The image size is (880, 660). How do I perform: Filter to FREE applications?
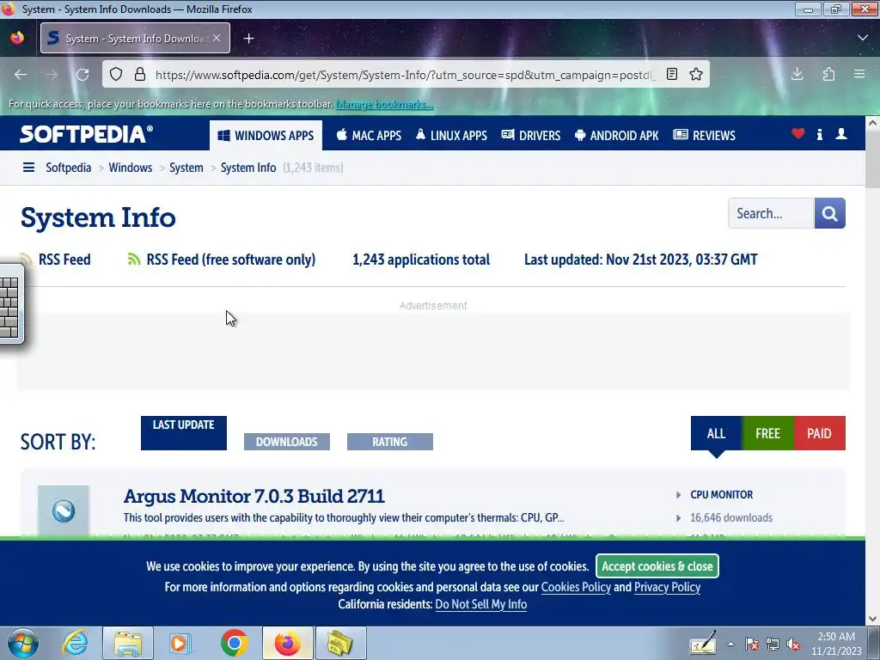(x=767, y=433)
